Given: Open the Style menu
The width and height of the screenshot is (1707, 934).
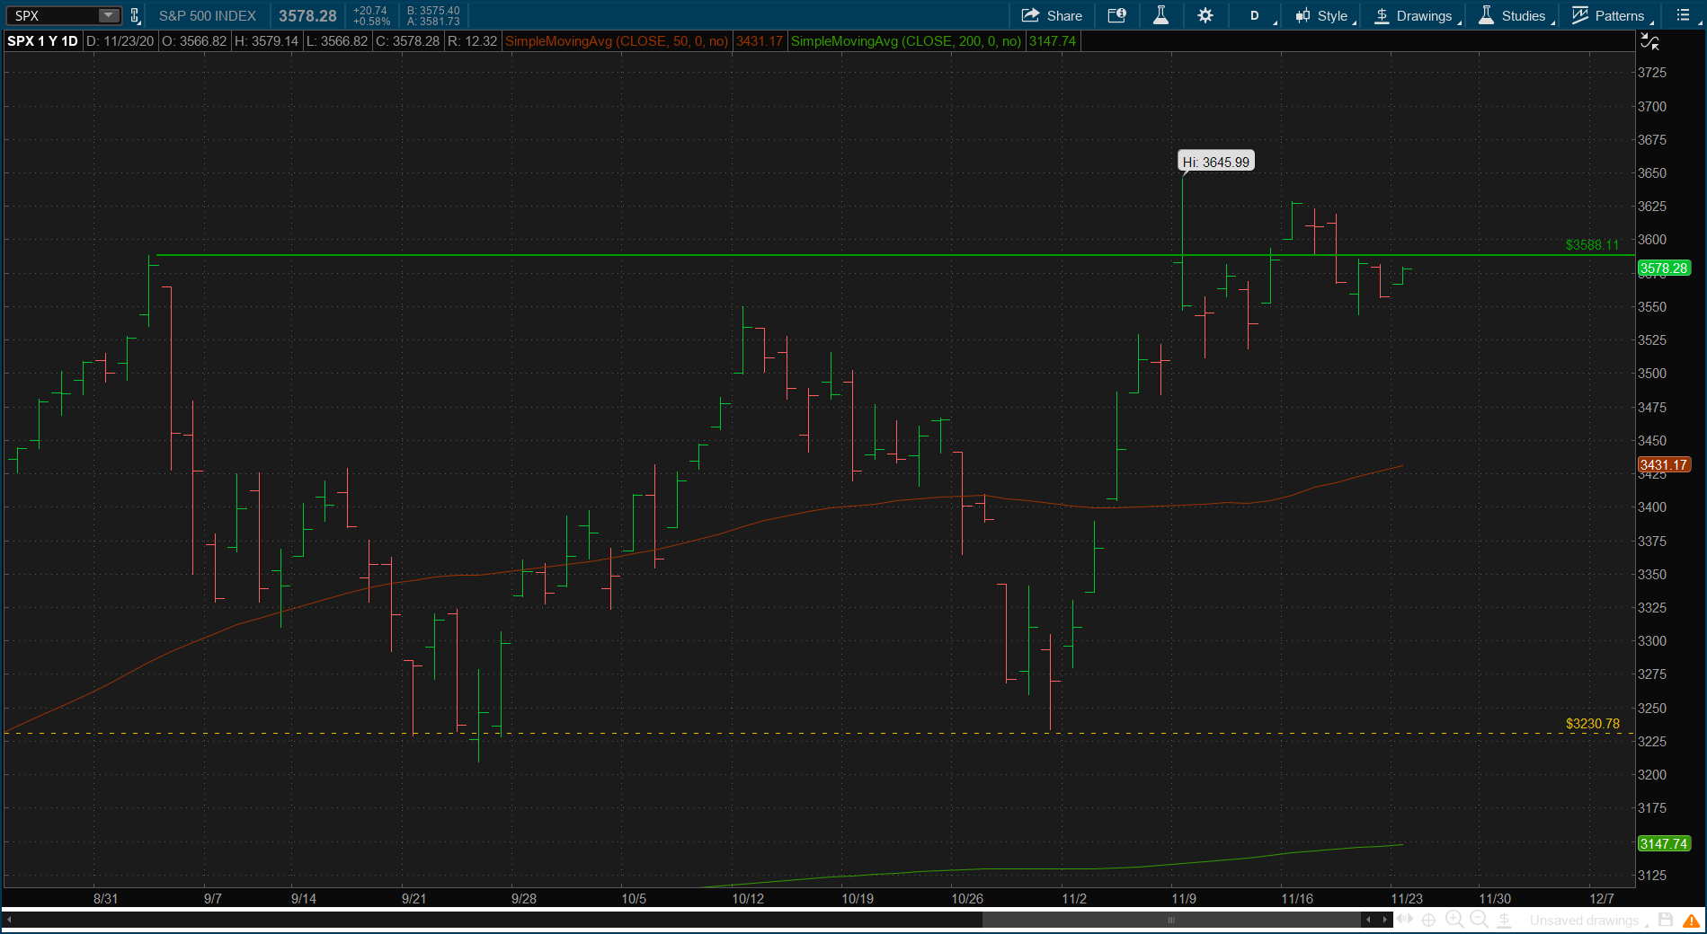Looking at the screenshot, I should point(1324,15).
